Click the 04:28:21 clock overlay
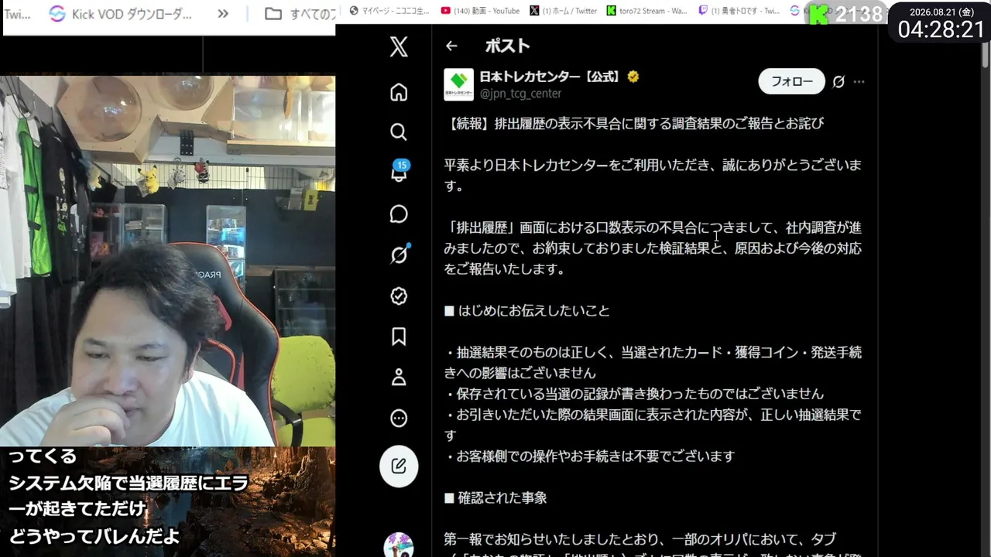Screen dimensions: 991x557 point(941,29)
